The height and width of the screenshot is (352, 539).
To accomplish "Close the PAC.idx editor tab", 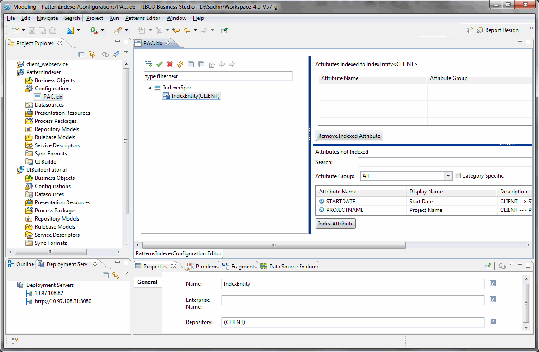I will 168,43.
